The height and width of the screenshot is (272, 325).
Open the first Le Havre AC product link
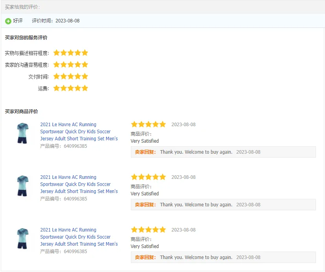point(79,132)
